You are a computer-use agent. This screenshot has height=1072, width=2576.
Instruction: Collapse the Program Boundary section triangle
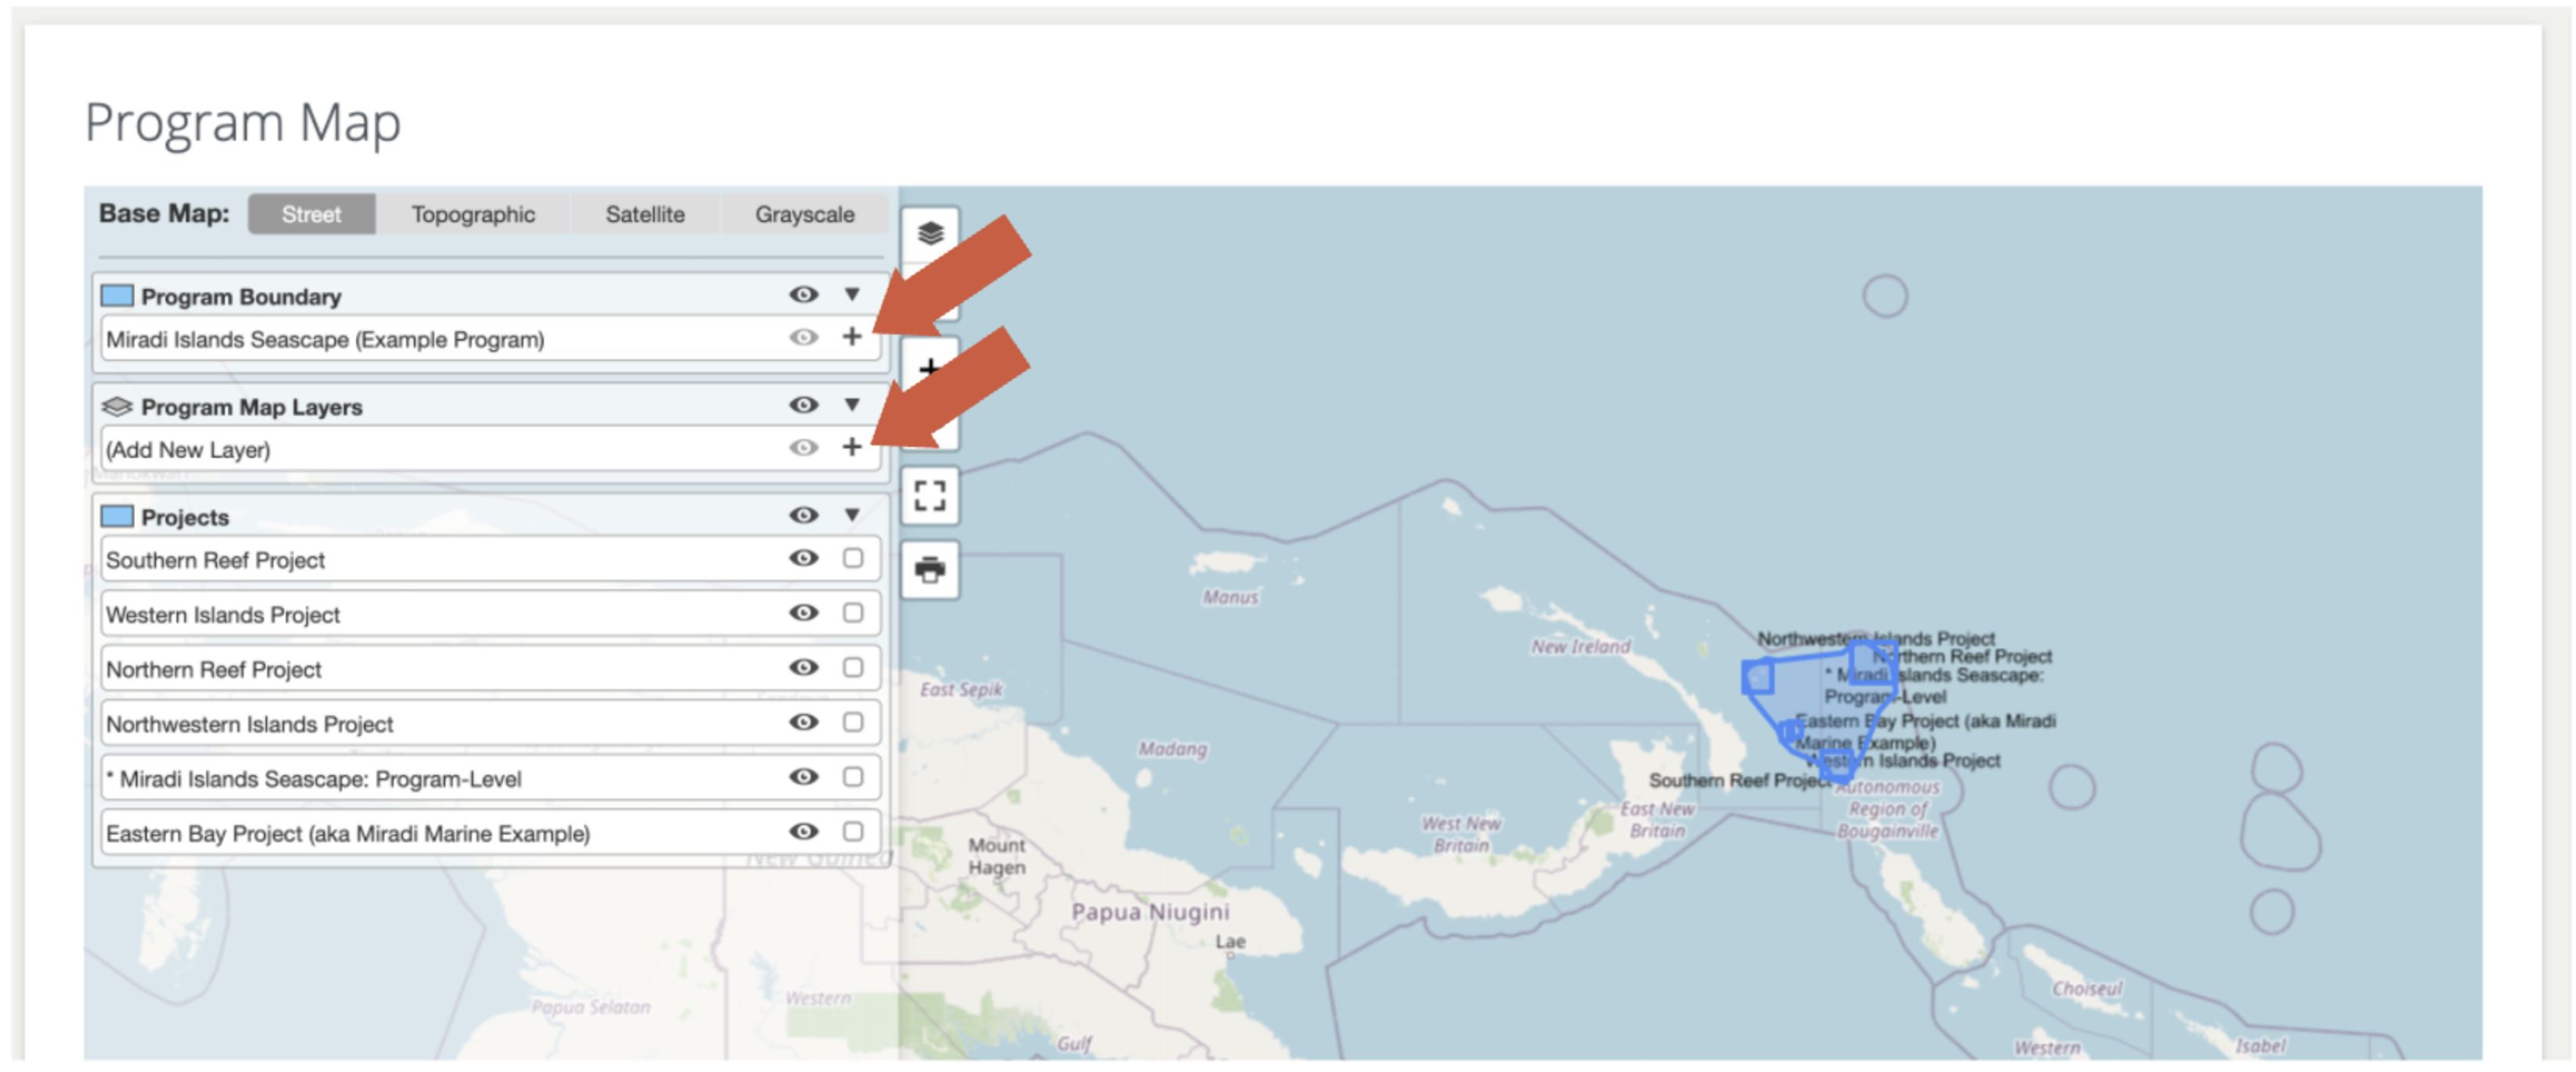coord(851,295)
